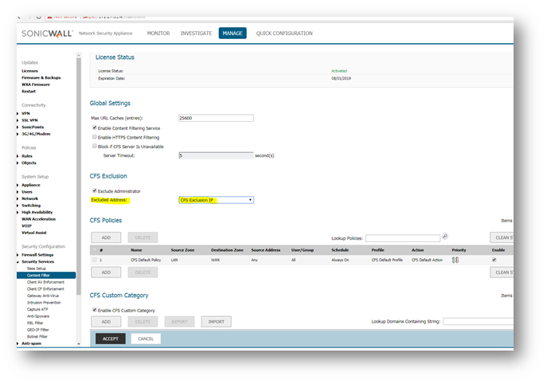This screenshot has height=384, width=547.
Task: Click the ADD button above the CFS Policies table
Action: [x=106, y=237]
